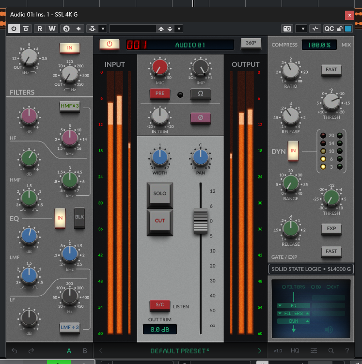Click the channel fader handle

click(x=201, y=221)
